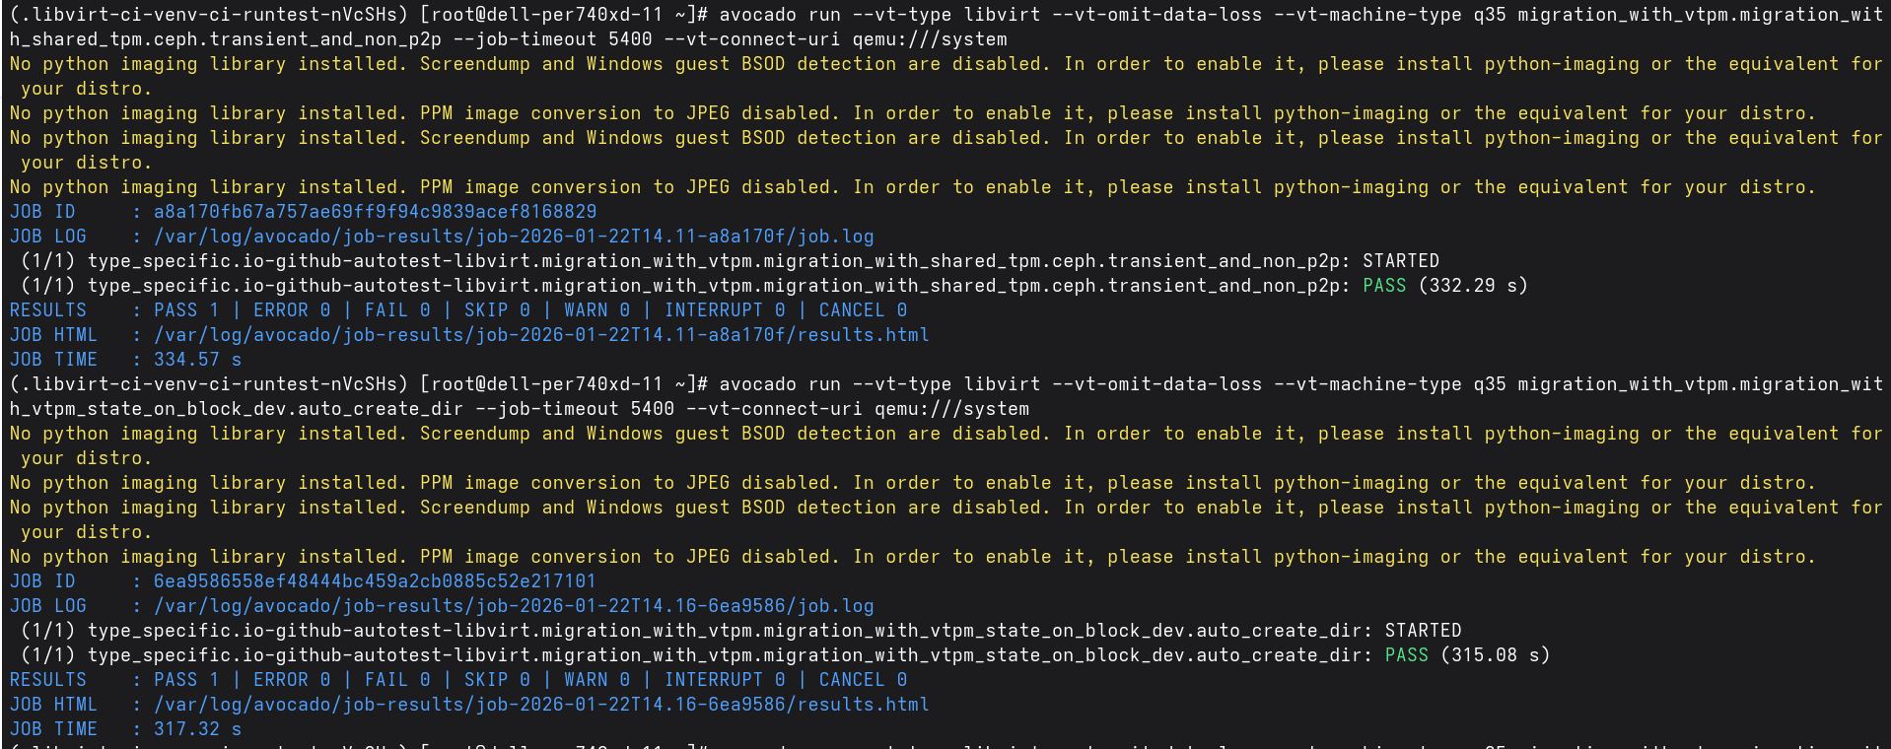Screen dimensions: 1891x749
Task: Click STARTED on the auto_create_dir test line
Action: point(1423,631)
